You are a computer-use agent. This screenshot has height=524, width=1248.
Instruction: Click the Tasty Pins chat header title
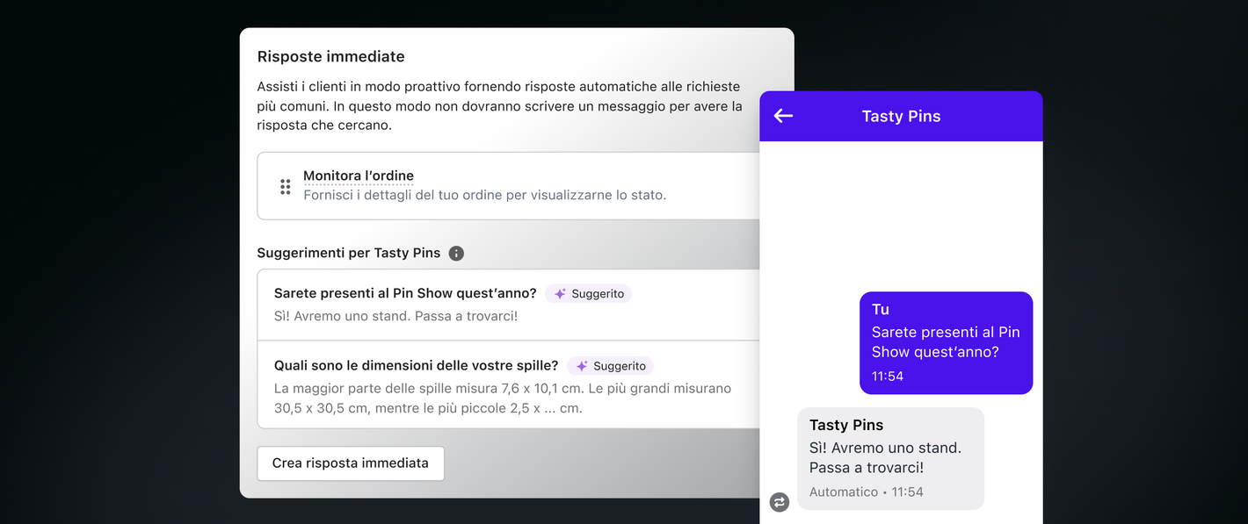901,116
